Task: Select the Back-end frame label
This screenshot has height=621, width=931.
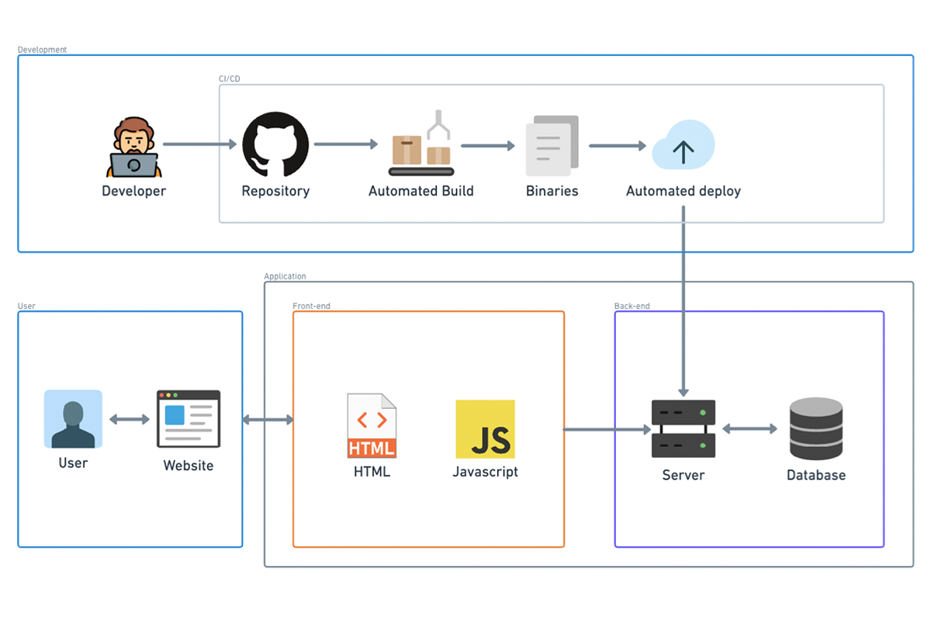Action: pos(632,306)
